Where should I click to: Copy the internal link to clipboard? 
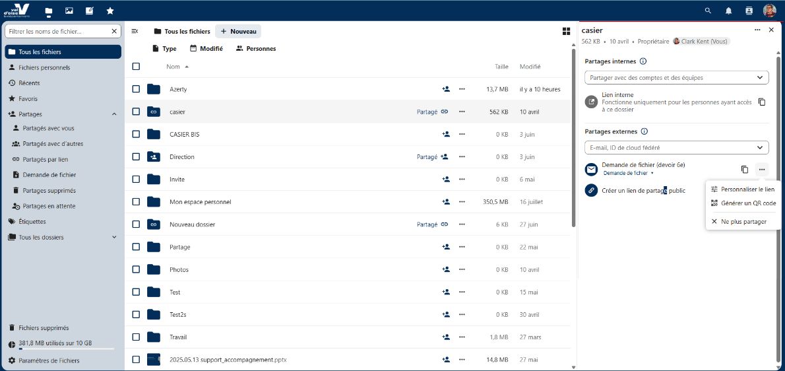[761, 102]
